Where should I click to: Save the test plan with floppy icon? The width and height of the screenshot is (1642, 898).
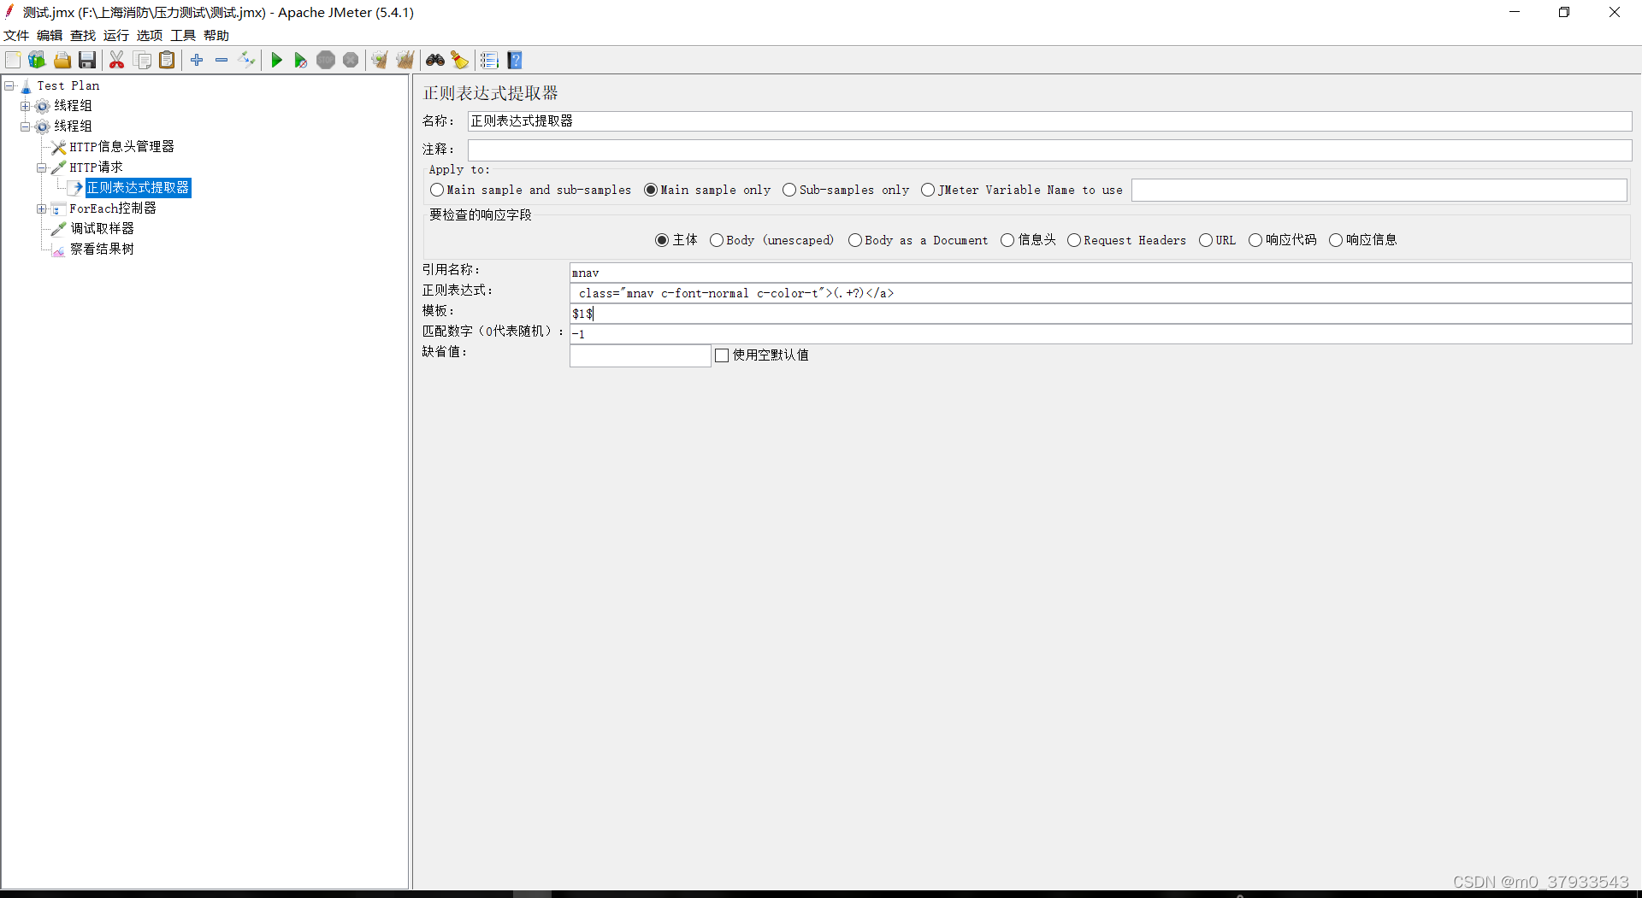pyautogui.click(x=87, y=60)
